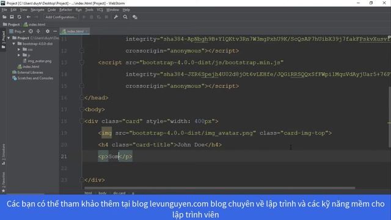Click the Back navigation arrow
This screenshot has height=220, width=391.
click(29, 17)
